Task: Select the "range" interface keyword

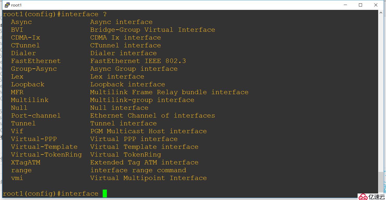Action: [21, 171]
